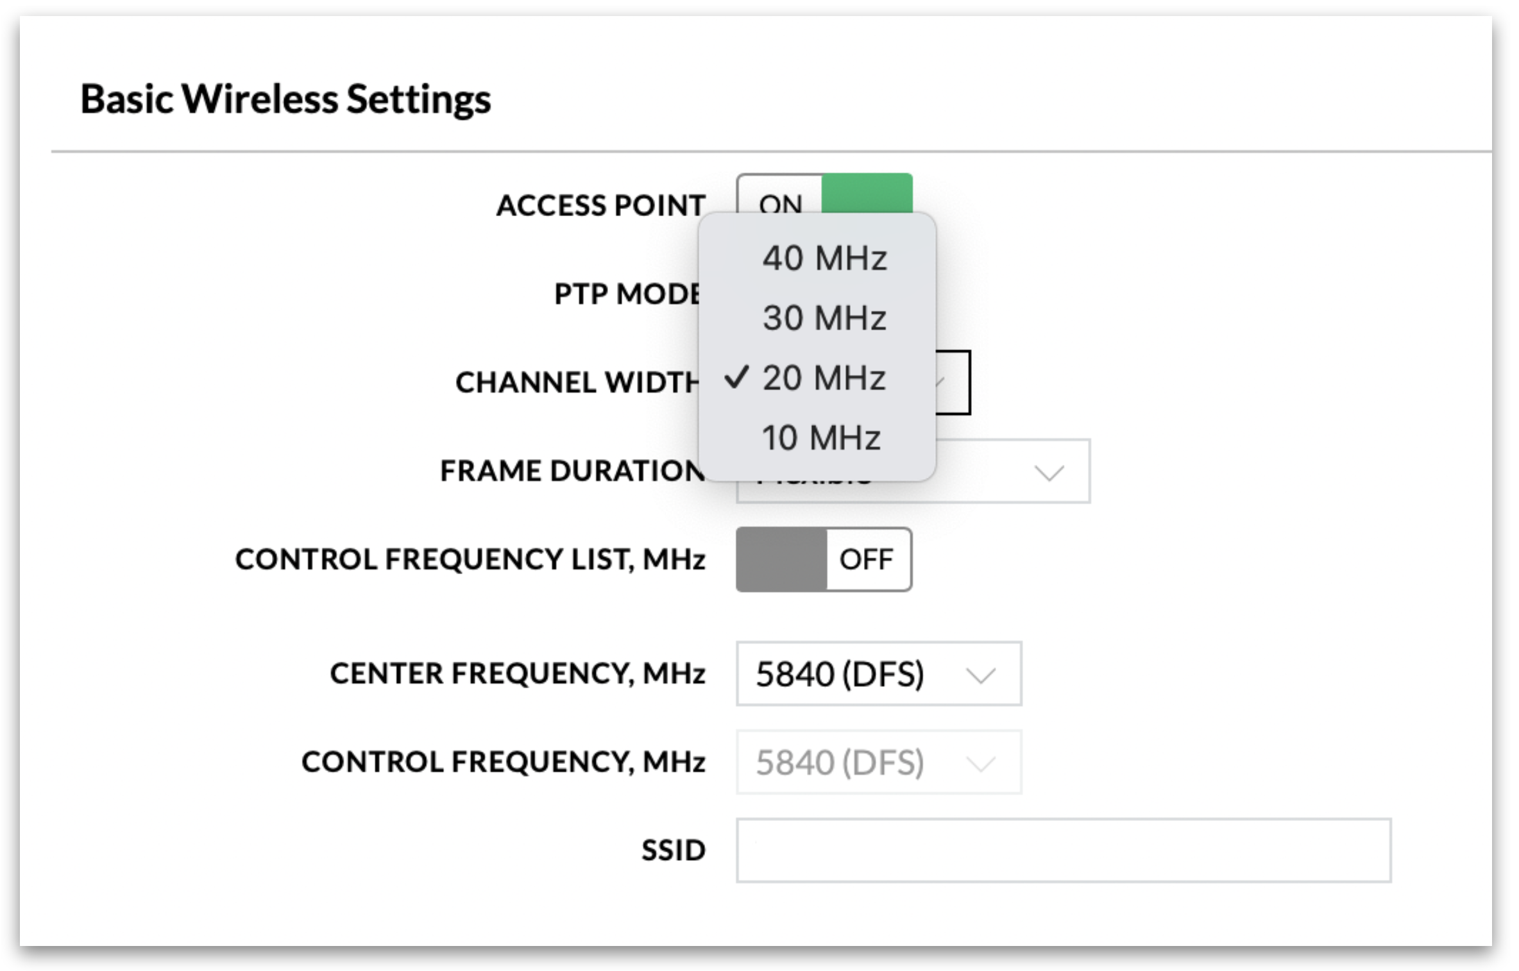The height and width of the screenshot is (971, 1519).
Task: Click the Frame Duration dropdown chevron
Action: [1049, 473]
